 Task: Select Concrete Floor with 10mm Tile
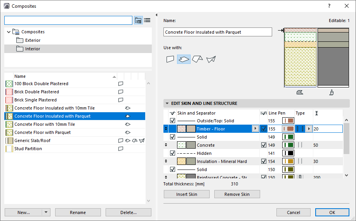75,124
